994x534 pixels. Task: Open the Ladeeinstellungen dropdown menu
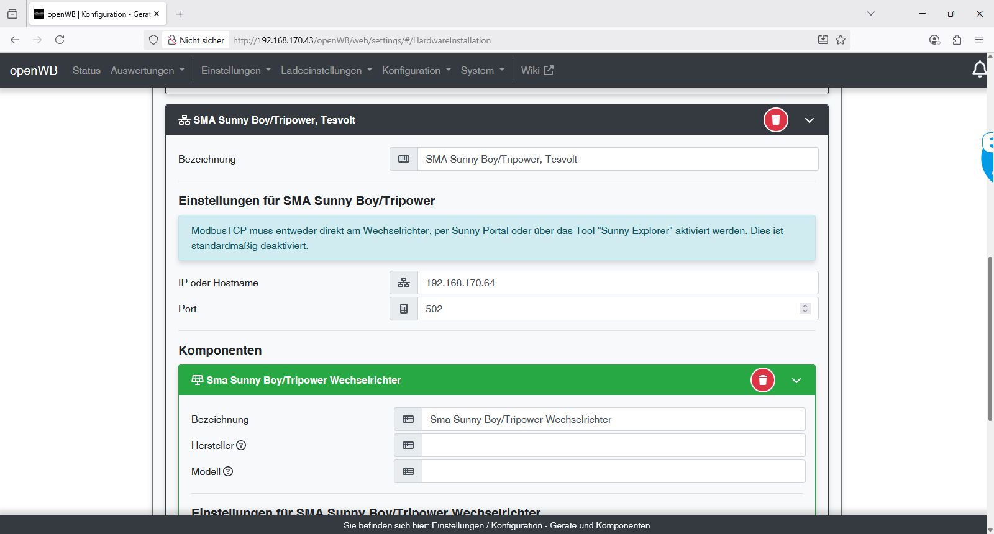coord(326,70)
